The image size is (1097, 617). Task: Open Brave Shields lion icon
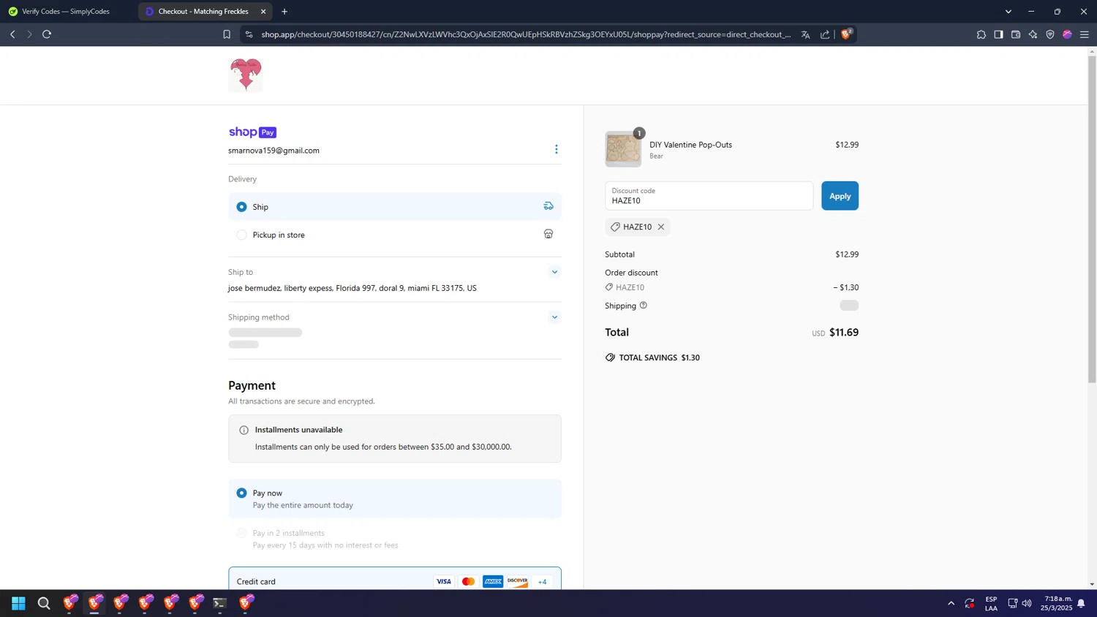point(846,34)
